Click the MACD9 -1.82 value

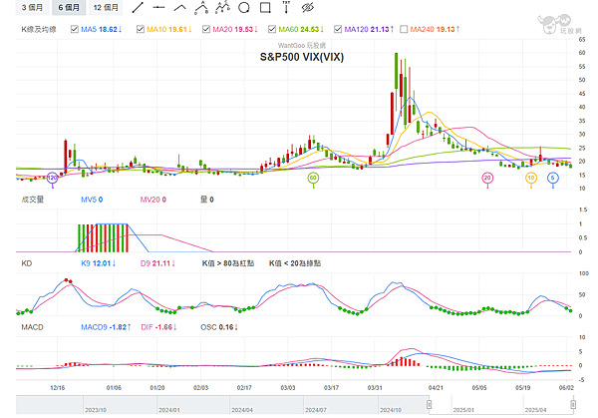tap(106, 327)
